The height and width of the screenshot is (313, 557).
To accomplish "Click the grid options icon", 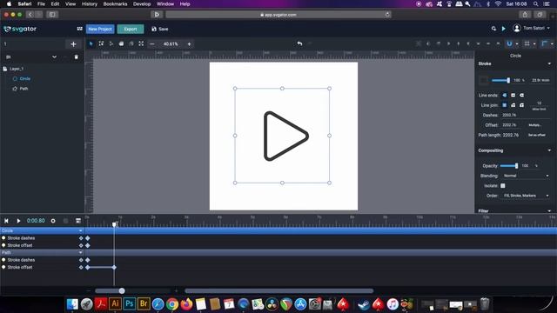I will 527,43.
